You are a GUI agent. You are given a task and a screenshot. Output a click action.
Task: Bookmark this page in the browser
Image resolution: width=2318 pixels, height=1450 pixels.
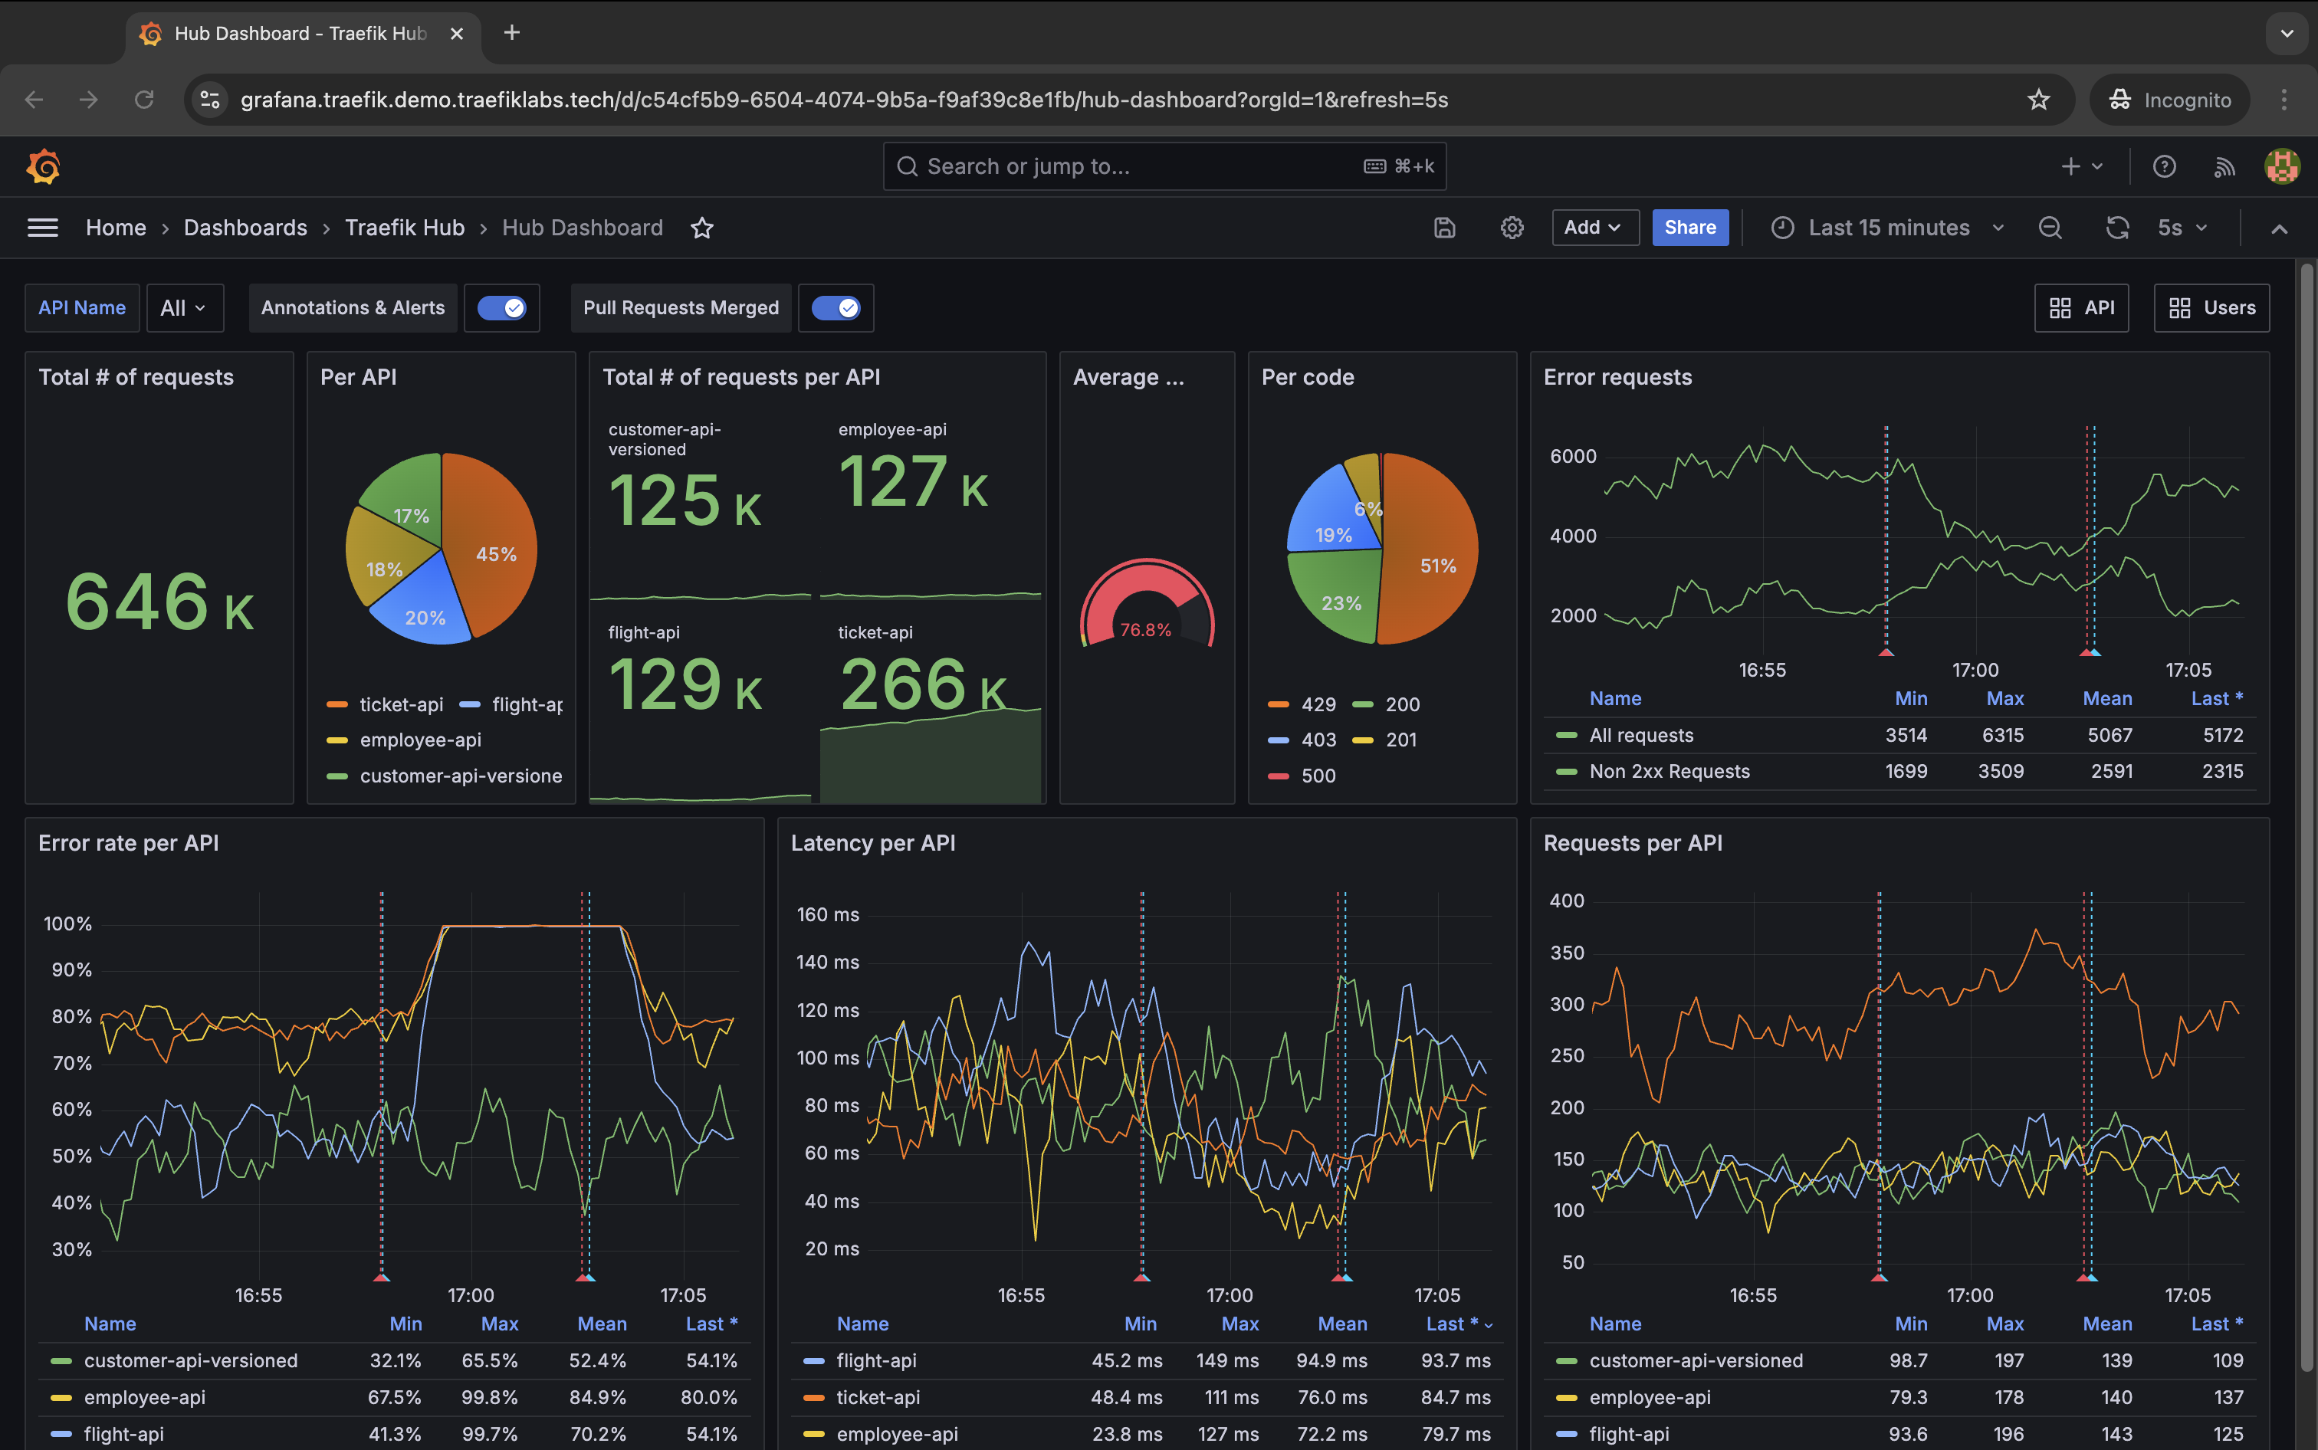pyautogui.click(x=2038, y=100)
